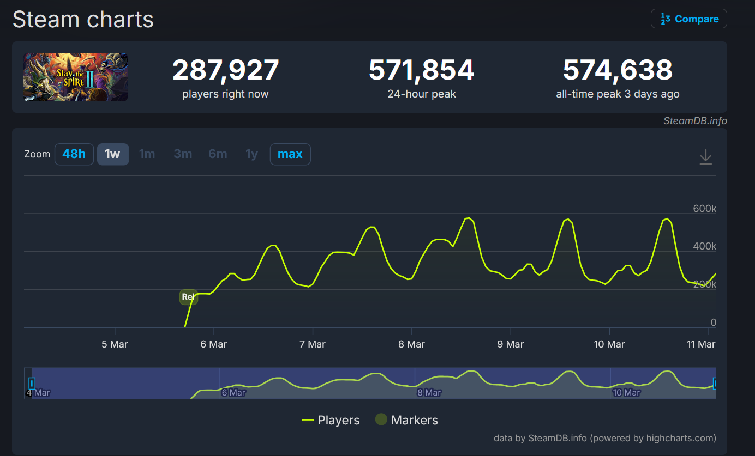The height and width of the screenshot is (456, 755).
Task: Click the 287,927 current players count
Action: (x=226, y=70)
